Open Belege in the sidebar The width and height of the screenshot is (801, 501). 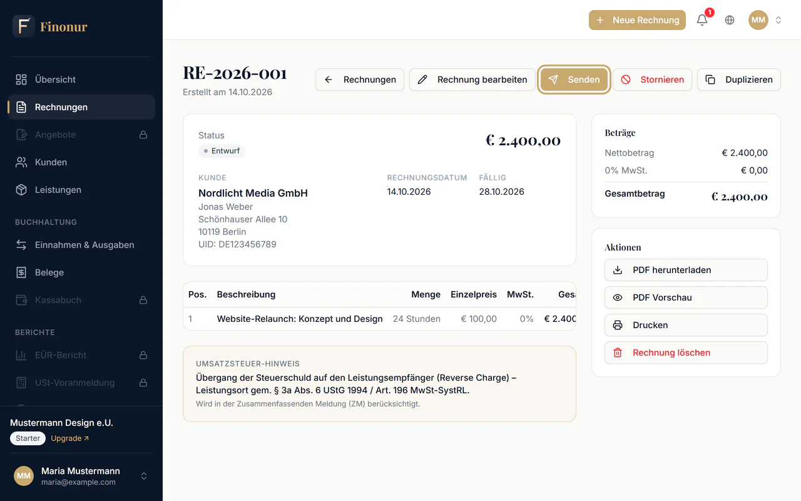81,272
